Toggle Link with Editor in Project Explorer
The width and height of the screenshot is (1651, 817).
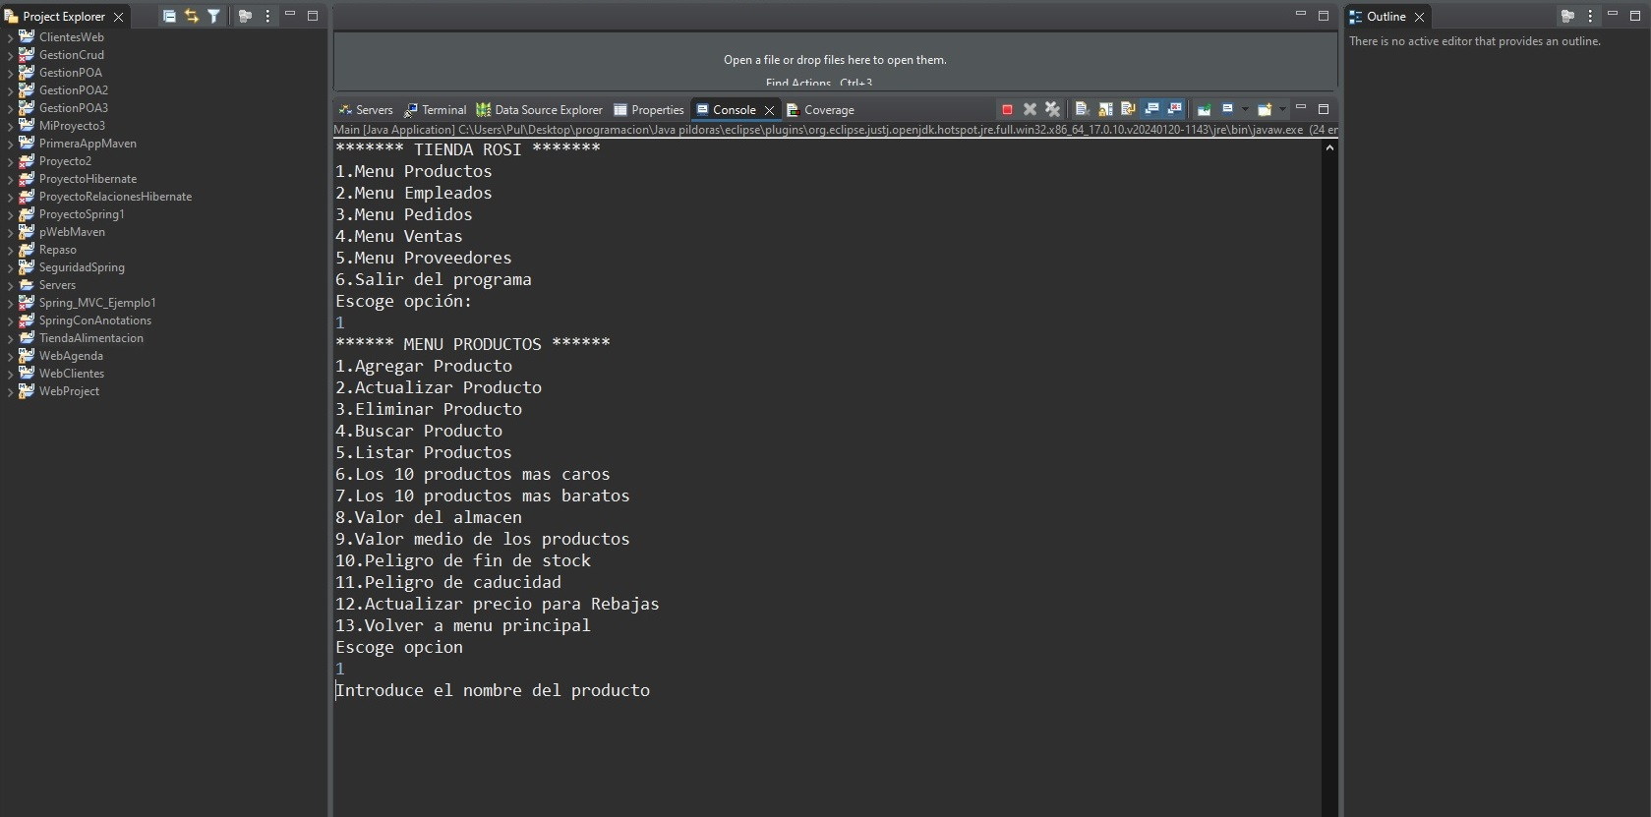(x=192, y=17)
